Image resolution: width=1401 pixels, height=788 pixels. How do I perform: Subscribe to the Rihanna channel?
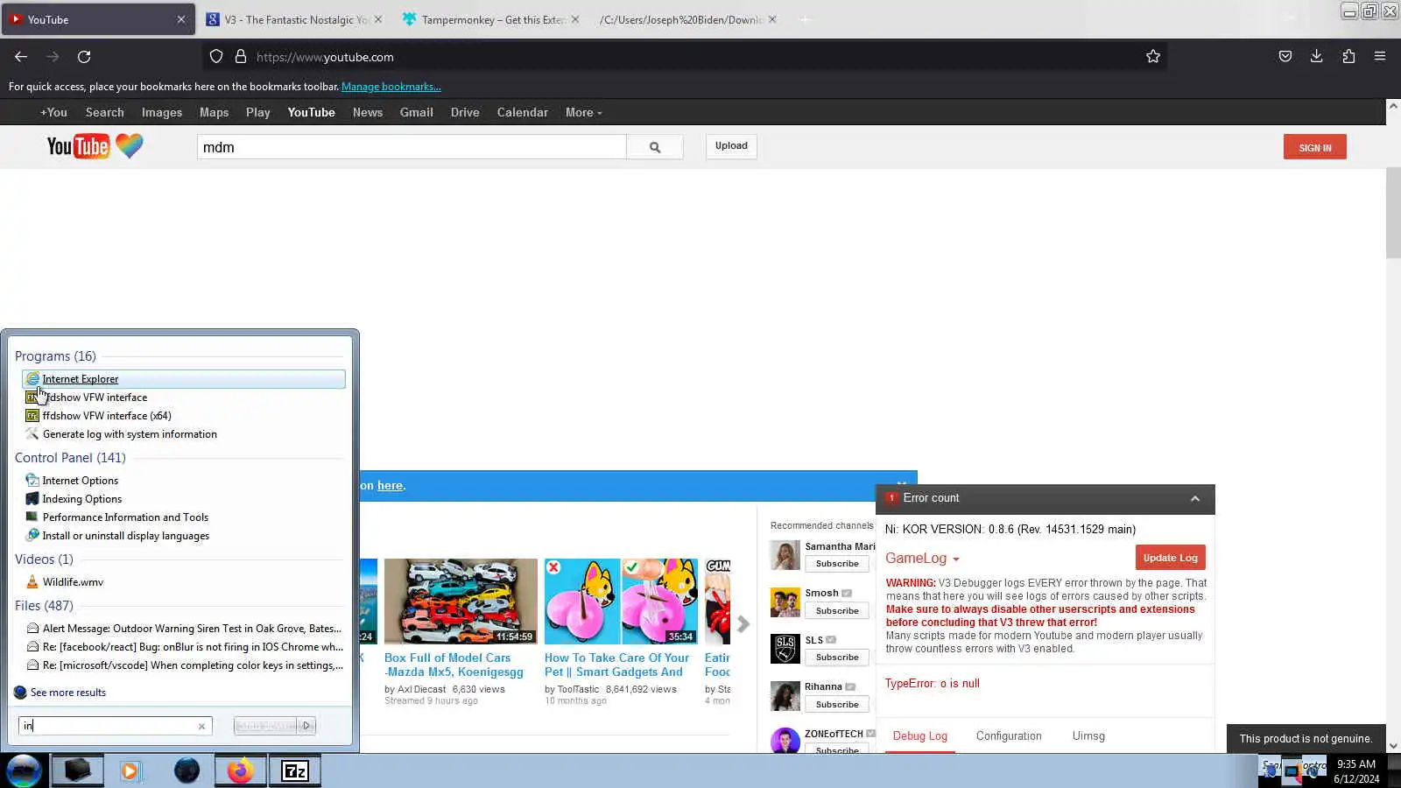click(x=837, y=705)
